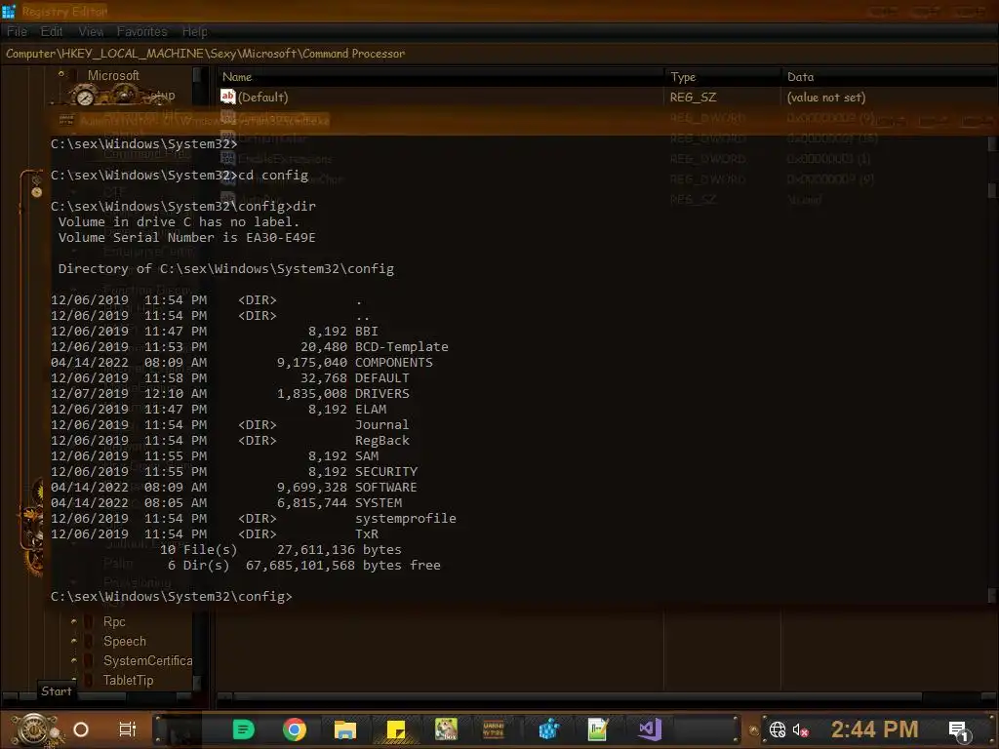Click the '(value not set)' data cell
Screen dimensions: 999x749
coord(826,97)
